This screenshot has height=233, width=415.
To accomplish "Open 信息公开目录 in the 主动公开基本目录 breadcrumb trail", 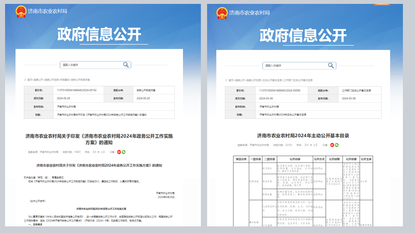I will coord(254,80).
